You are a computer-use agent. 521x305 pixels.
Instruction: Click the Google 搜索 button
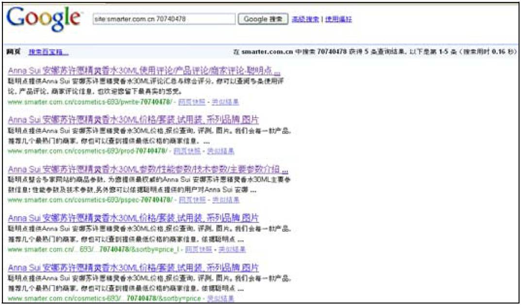pyautogui.click(x=263, y=19)
